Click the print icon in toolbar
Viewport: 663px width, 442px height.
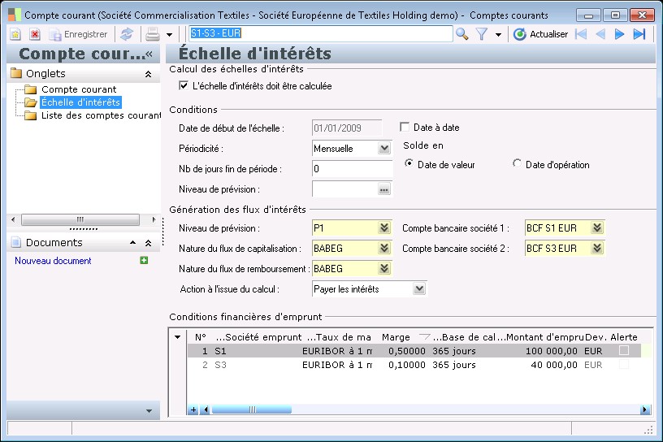click(152, 34)
